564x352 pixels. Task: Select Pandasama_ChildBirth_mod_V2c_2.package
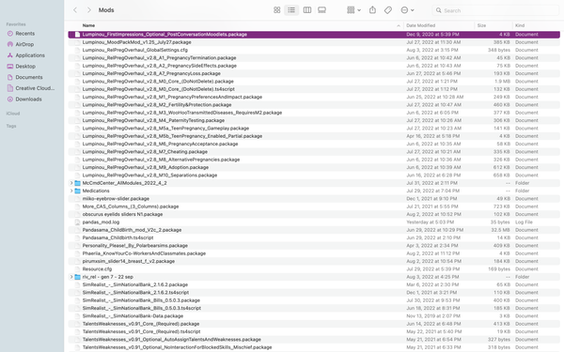(314, 230)
